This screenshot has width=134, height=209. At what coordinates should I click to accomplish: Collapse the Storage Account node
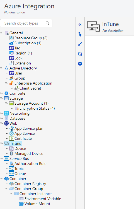[x=6, y=103]
